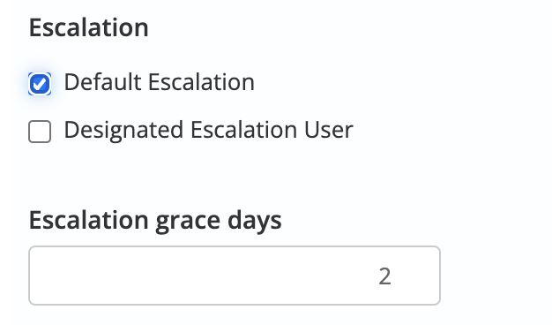Click the Designated Escalation User label
The image size is (552, 325).
[208, 130]
